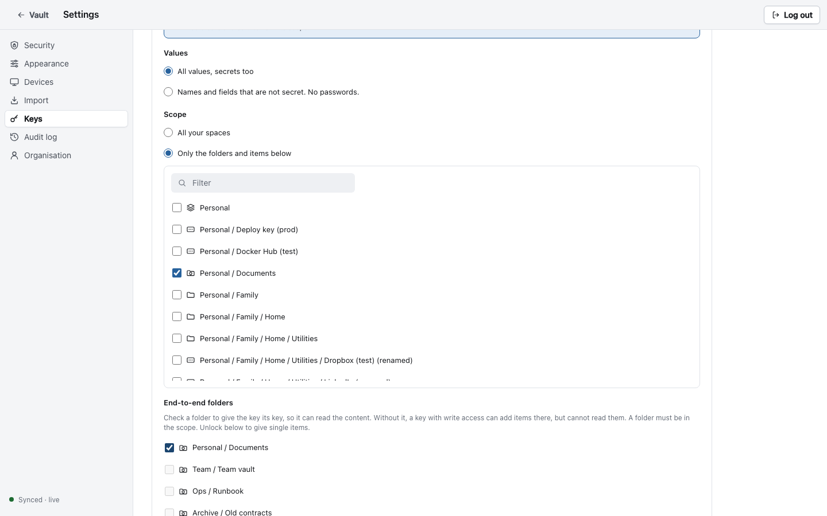Click the folder icon for Personal / Family
This screenshot has width=827, height=516.
191,295
